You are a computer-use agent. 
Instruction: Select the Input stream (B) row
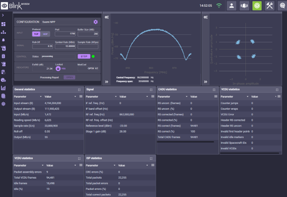pyautogui.click(x=49, y=103)
